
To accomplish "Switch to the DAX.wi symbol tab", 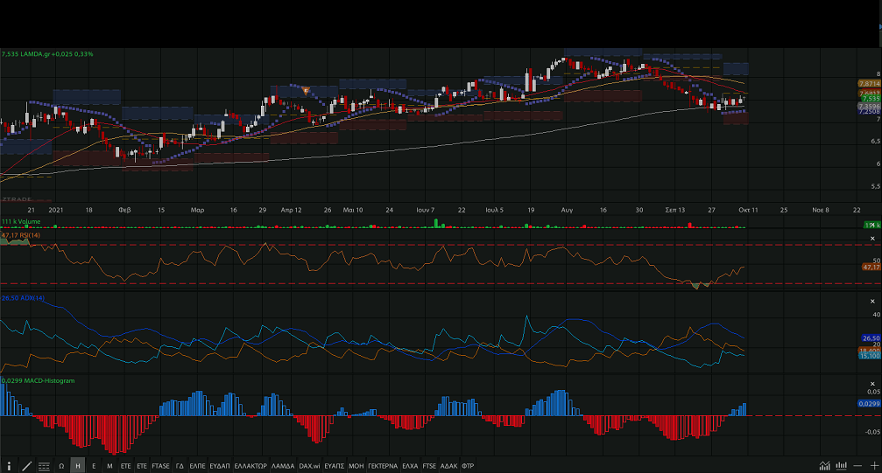I will [309, 466].
